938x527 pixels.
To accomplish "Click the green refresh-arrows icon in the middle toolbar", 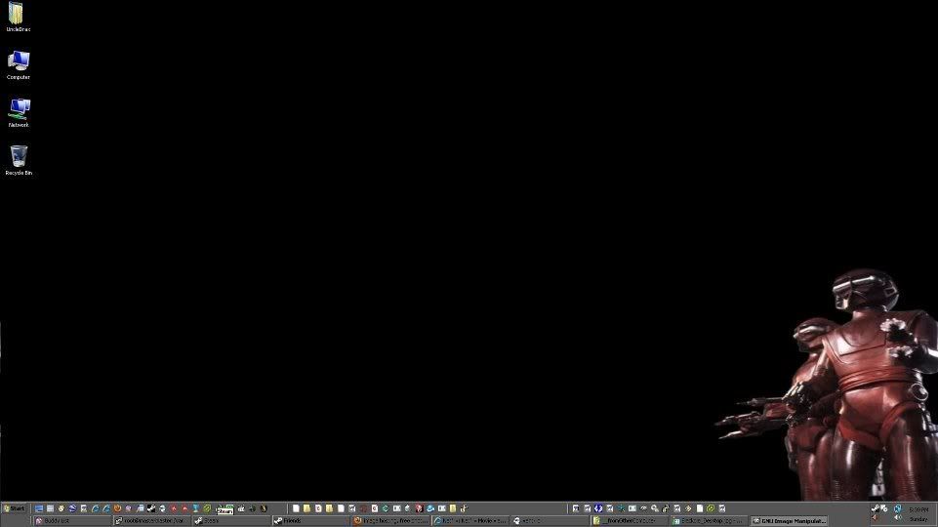I will click(386, 508).
